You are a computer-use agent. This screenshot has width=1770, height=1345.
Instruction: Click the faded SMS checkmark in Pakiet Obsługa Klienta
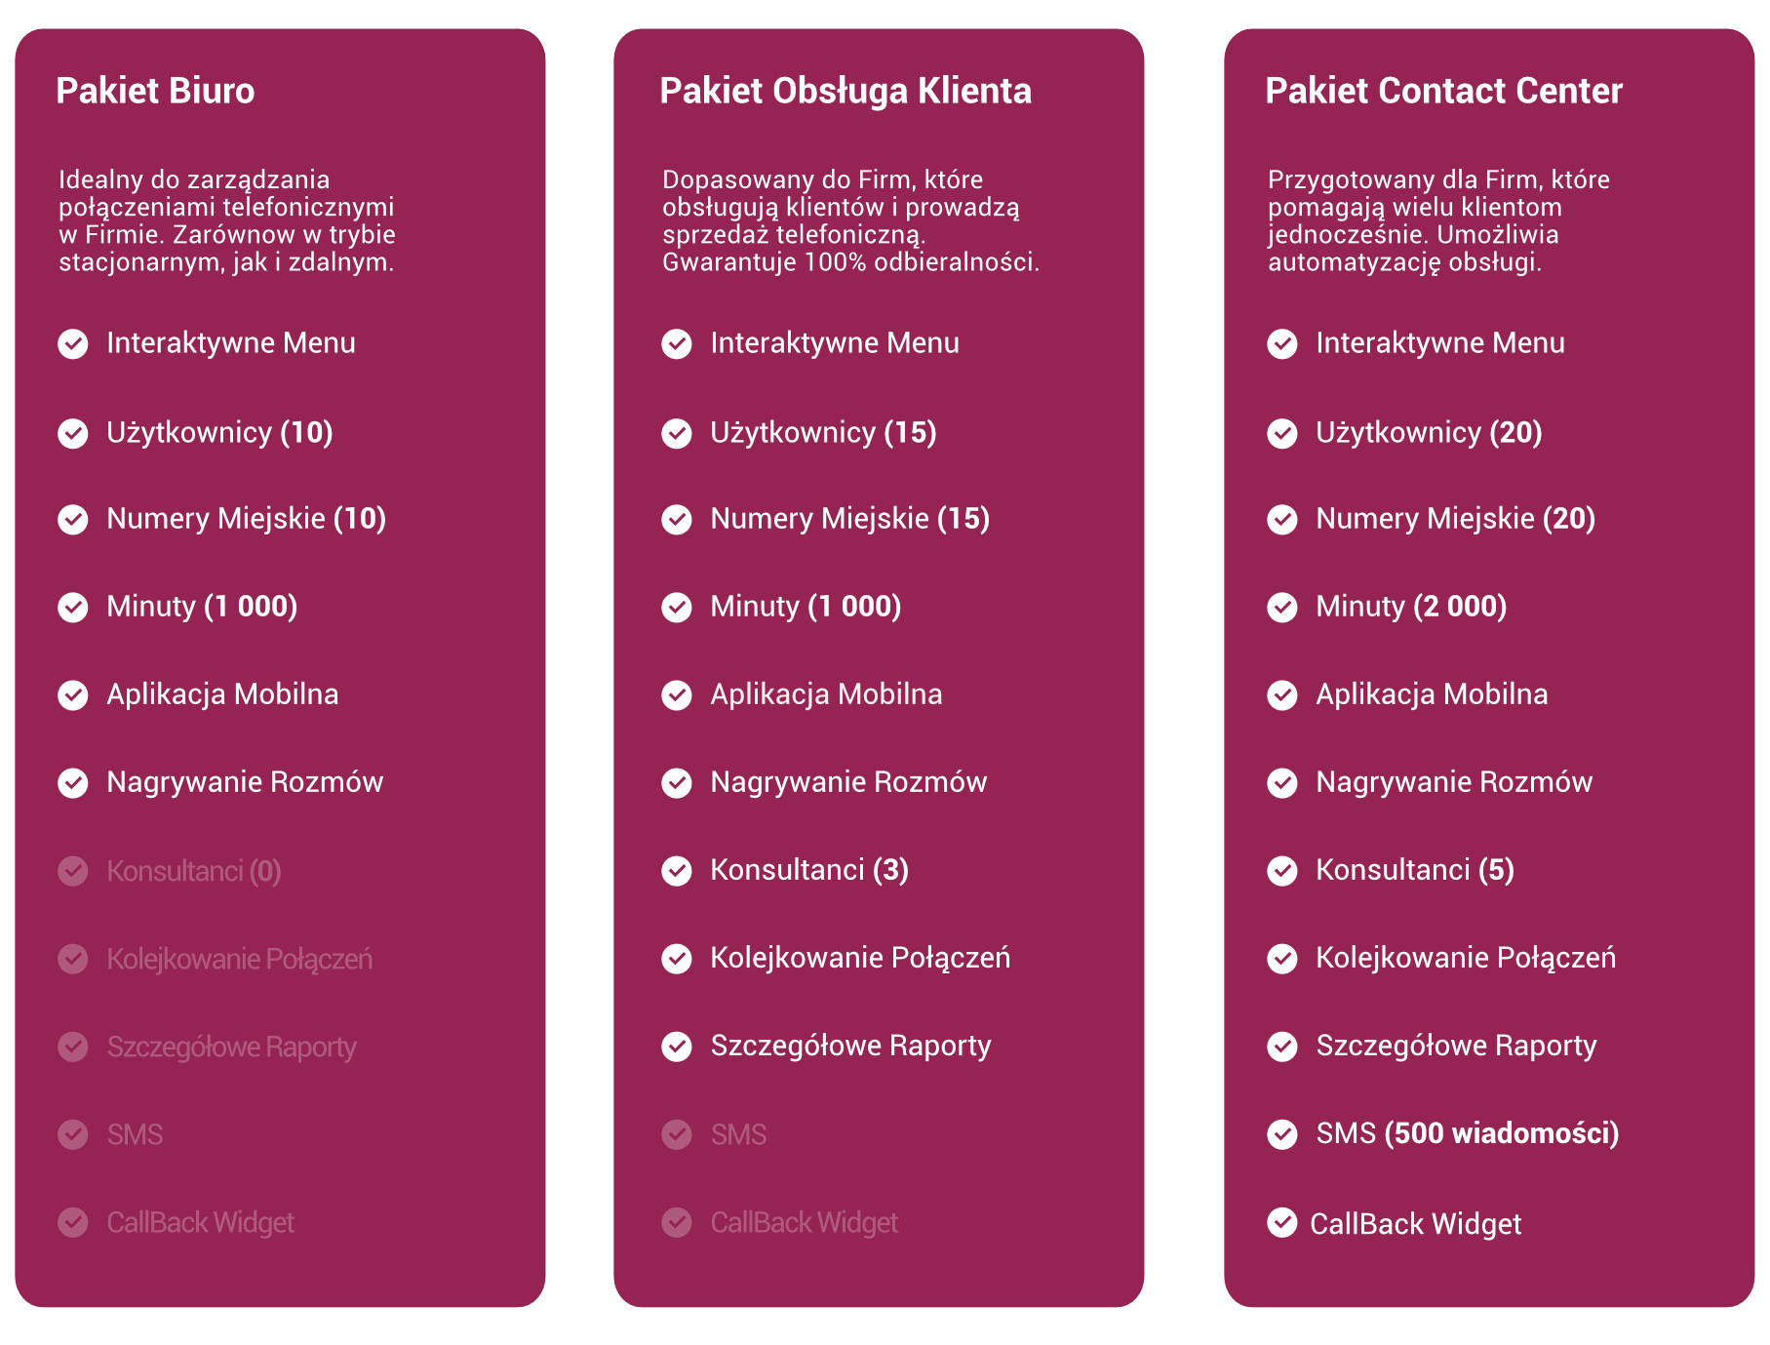(x=677, y=1134)
